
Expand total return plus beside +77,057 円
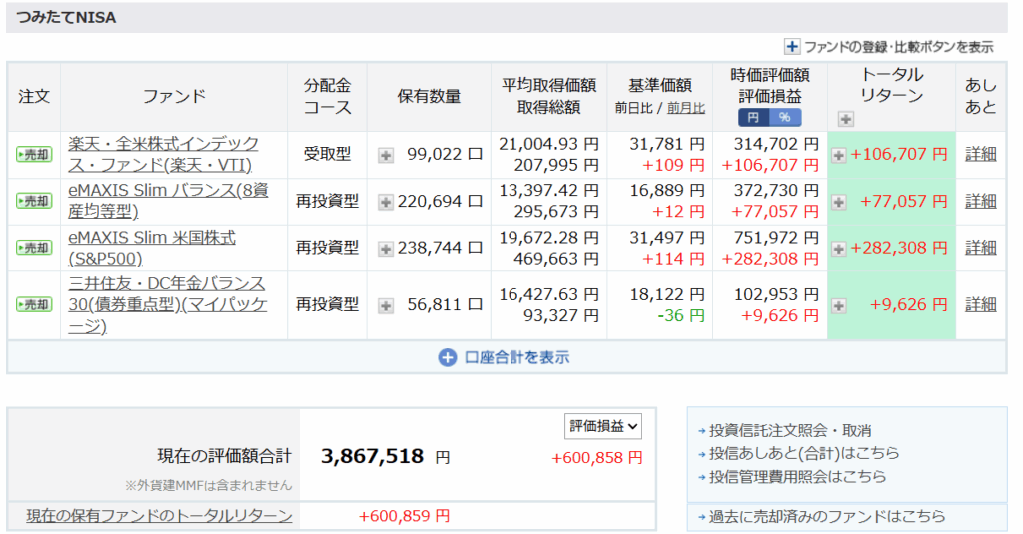pos(839,202)
